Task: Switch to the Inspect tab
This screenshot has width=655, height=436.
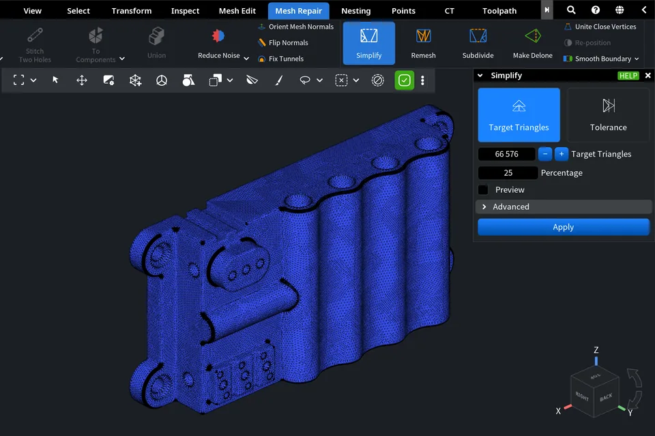Action: pos(185,11)
